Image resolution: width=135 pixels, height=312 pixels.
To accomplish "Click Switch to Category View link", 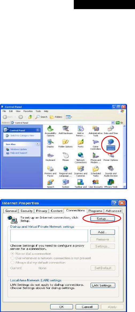I will pos(22,136).
